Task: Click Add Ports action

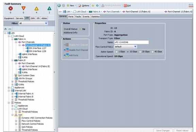Action: pos(71,55)
